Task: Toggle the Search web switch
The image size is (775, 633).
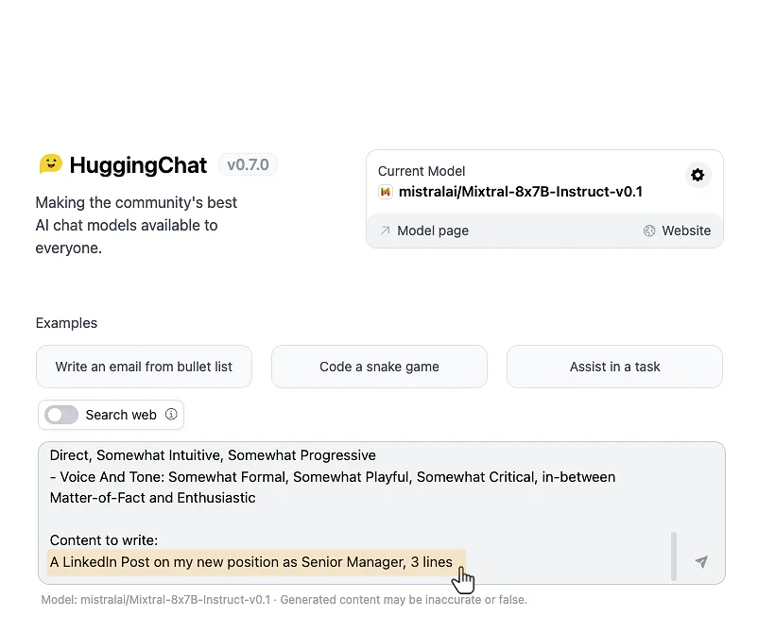Action: click(61, 415)
